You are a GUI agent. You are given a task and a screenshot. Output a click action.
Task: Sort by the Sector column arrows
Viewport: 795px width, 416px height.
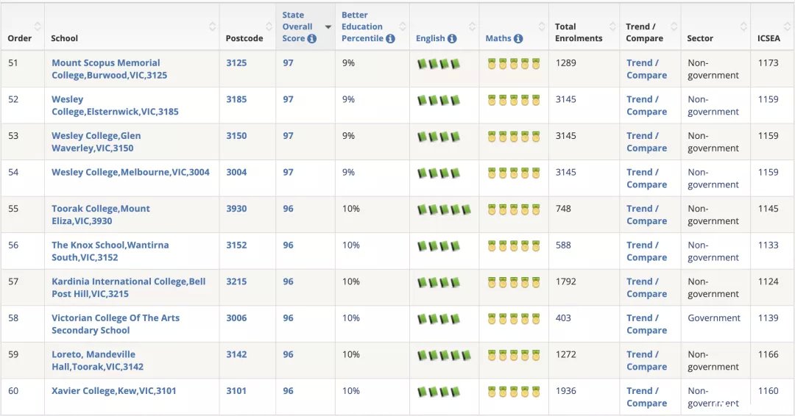(743, 26)
